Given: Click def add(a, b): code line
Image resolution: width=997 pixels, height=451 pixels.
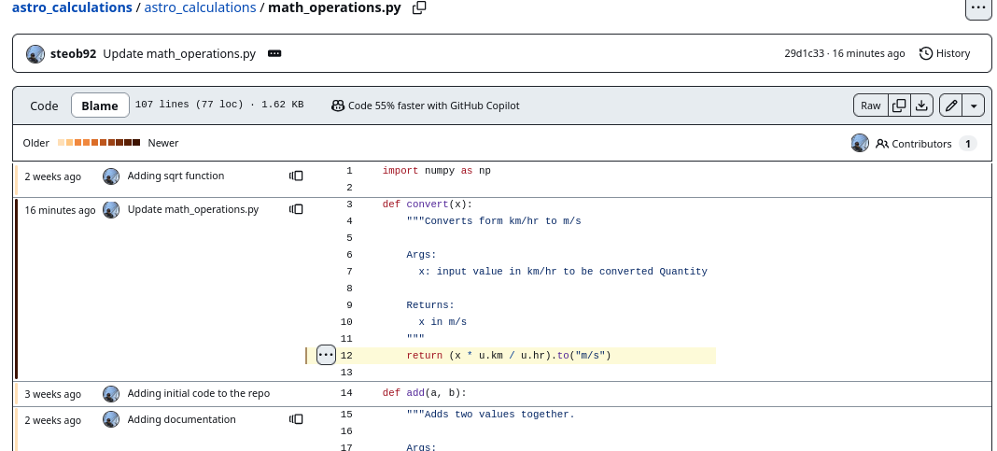Looking at the screenshot, I should (x=424, y=392).
